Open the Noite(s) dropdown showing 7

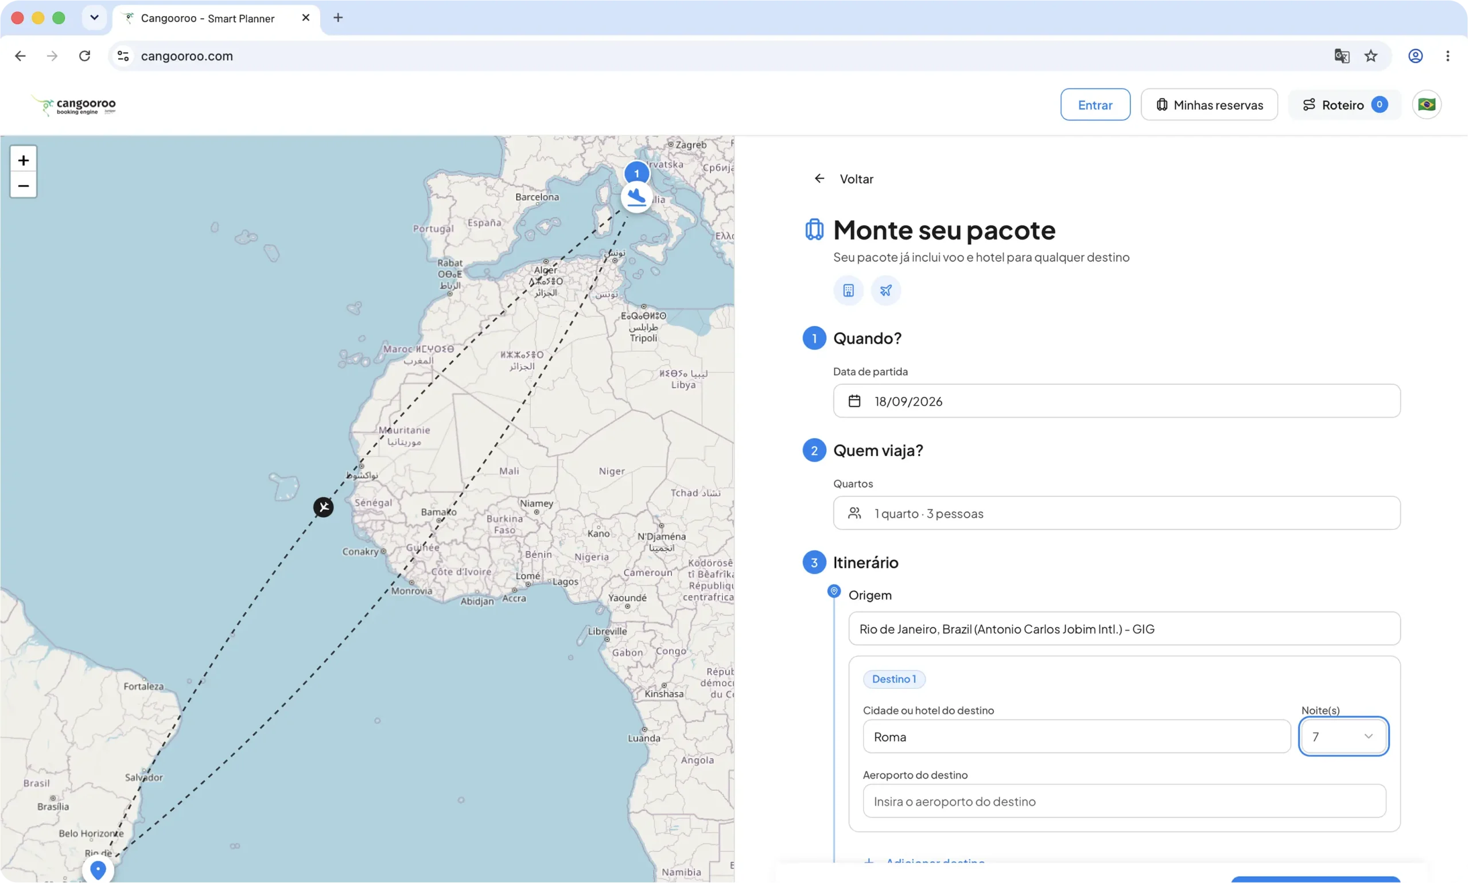tap(1344, 737)
